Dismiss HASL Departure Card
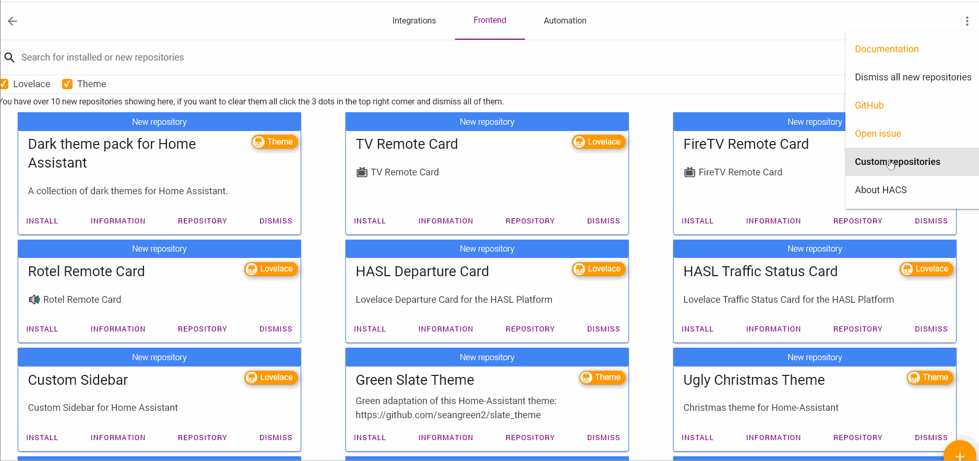Screen dimensions: 979x461 (x=604, y=329)
